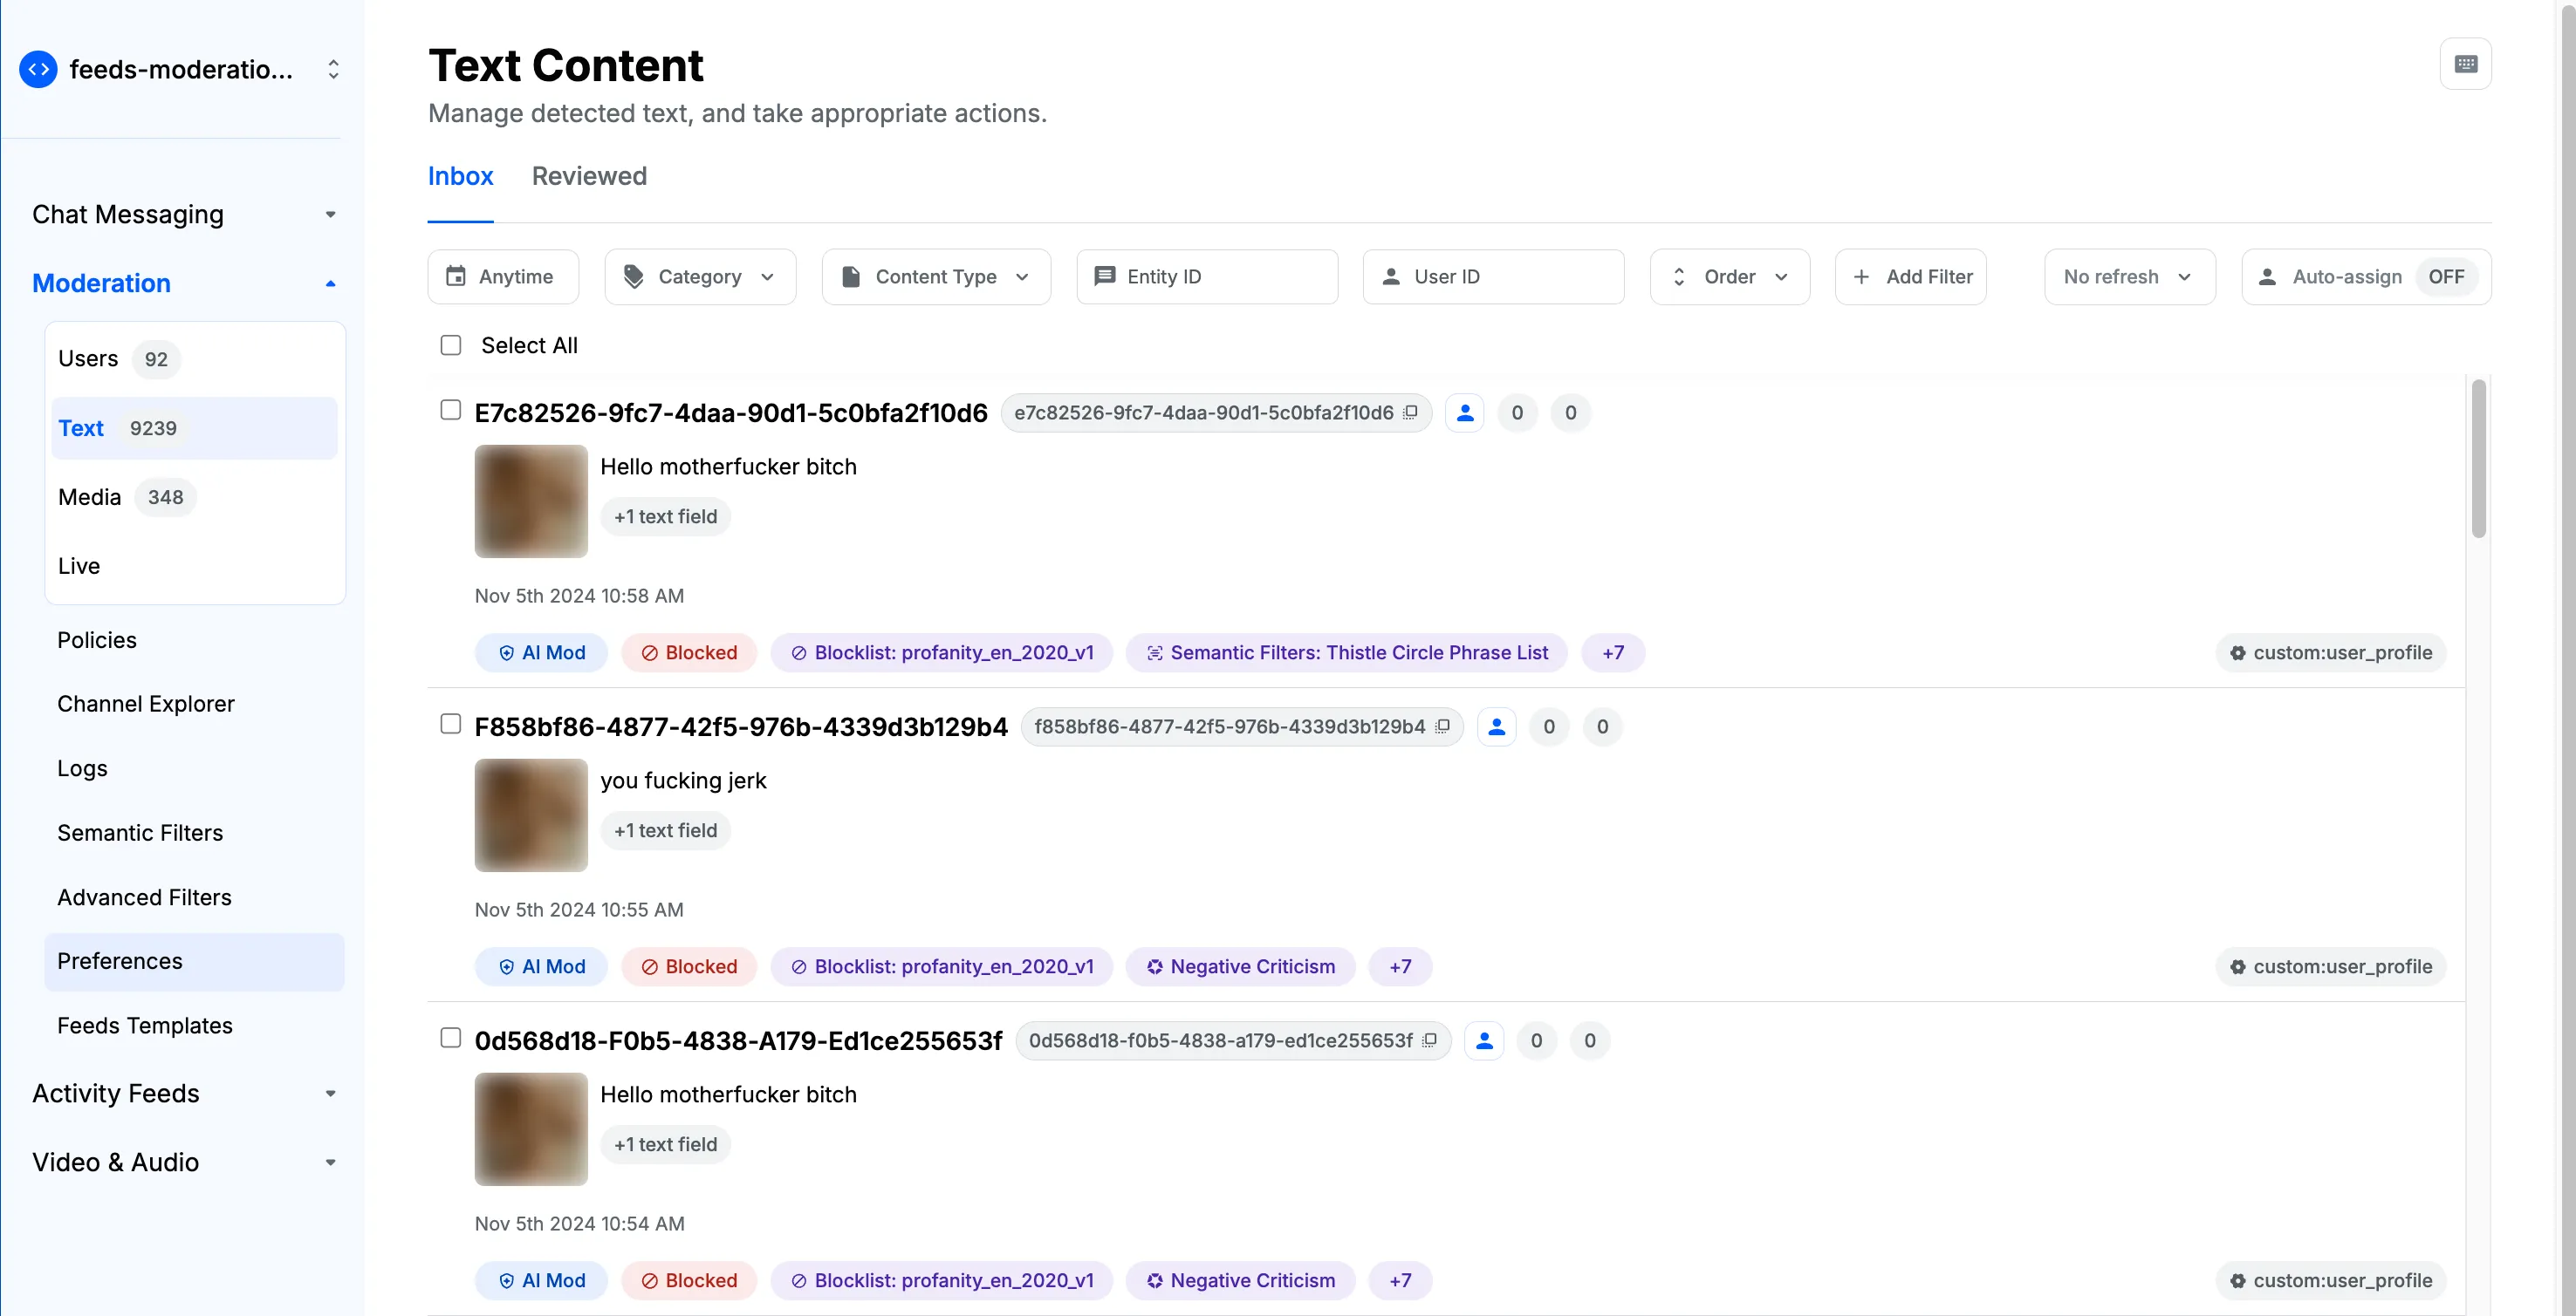The height and width of the screenshot is (1316, 2576).
Task: Click the blurred thumbnail beside you fucking jerk
Action: point(530,815)
